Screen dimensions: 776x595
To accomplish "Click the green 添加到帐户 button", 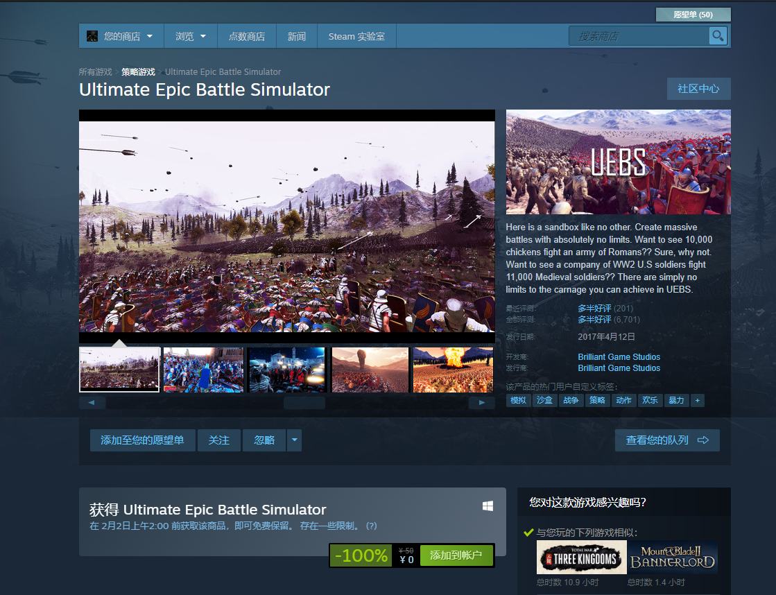I will [x=456, y=555].
